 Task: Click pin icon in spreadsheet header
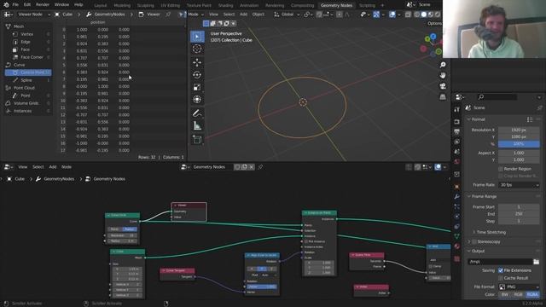coord(168,14)
